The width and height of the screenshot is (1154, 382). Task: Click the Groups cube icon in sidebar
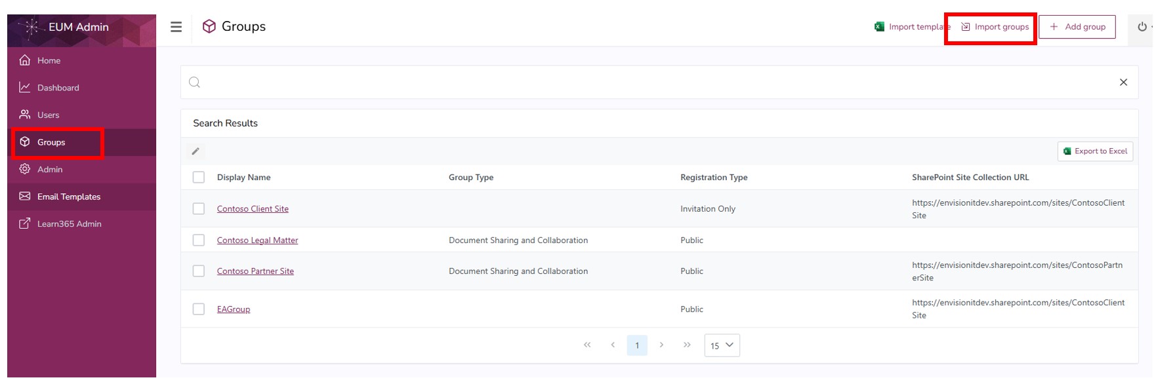pos(25,142)
